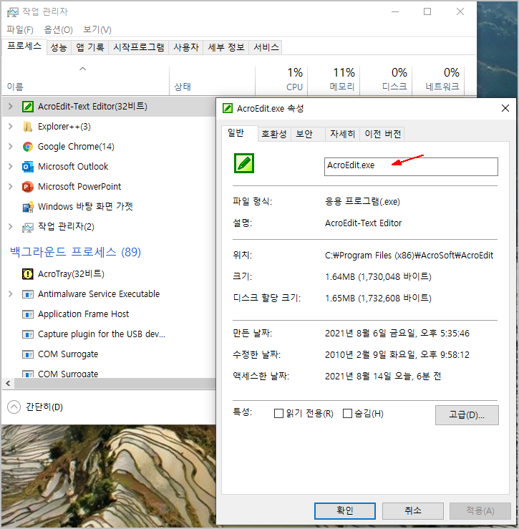Expand the AcroEdit-Text Editor process row
The image size is (519, 529).
pos(11,107)
